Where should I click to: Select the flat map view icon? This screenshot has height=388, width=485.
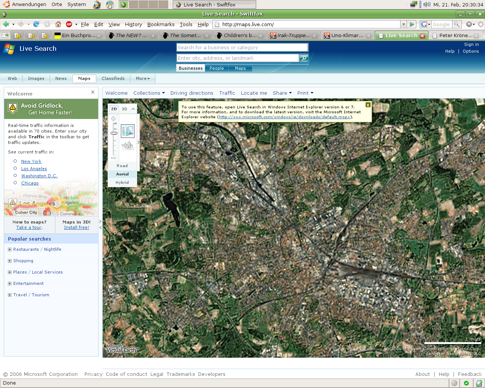pyautogui.click(x=128, y=131)
